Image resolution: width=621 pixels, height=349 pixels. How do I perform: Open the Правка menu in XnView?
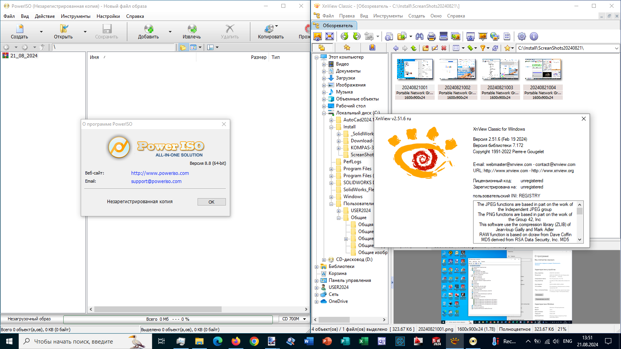click(347, 16)
